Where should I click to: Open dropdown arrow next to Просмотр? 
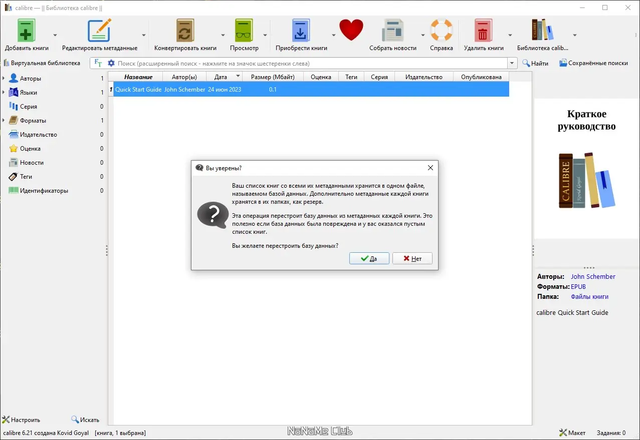coord(265,35)
